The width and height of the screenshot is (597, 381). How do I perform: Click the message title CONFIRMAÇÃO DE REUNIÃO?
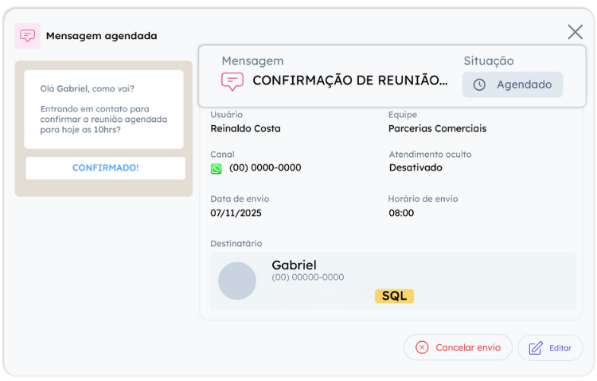(x=350, y=81)
